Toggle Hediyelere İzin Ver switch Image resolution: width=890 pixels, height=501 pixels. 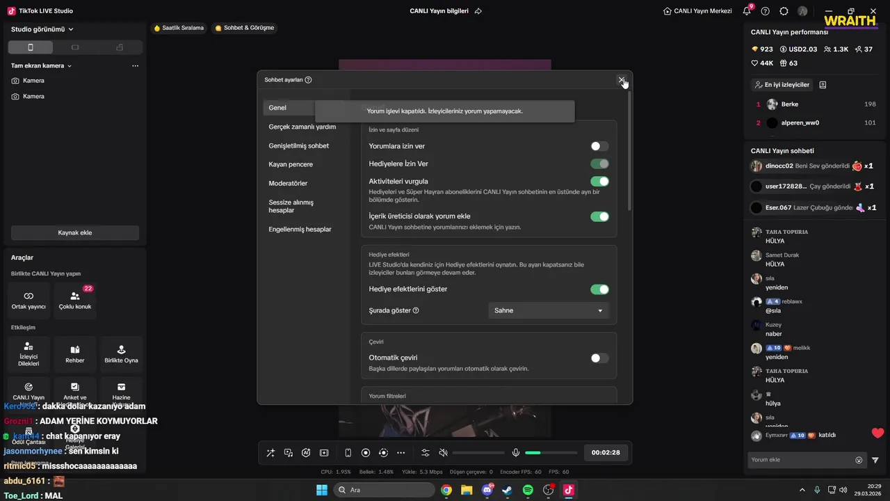[599, 164]
